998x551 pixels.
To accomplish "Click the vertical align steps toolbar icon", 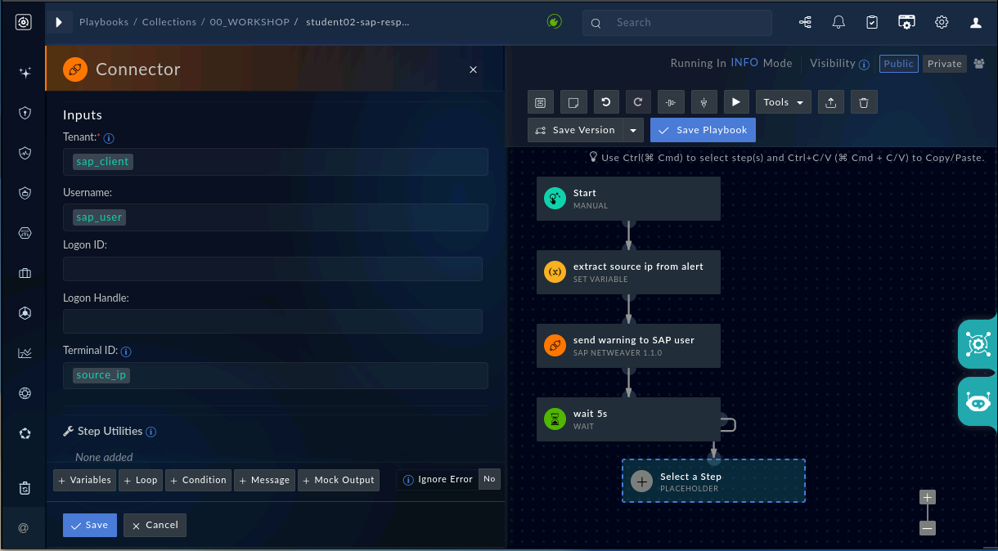I will (704, 102).
